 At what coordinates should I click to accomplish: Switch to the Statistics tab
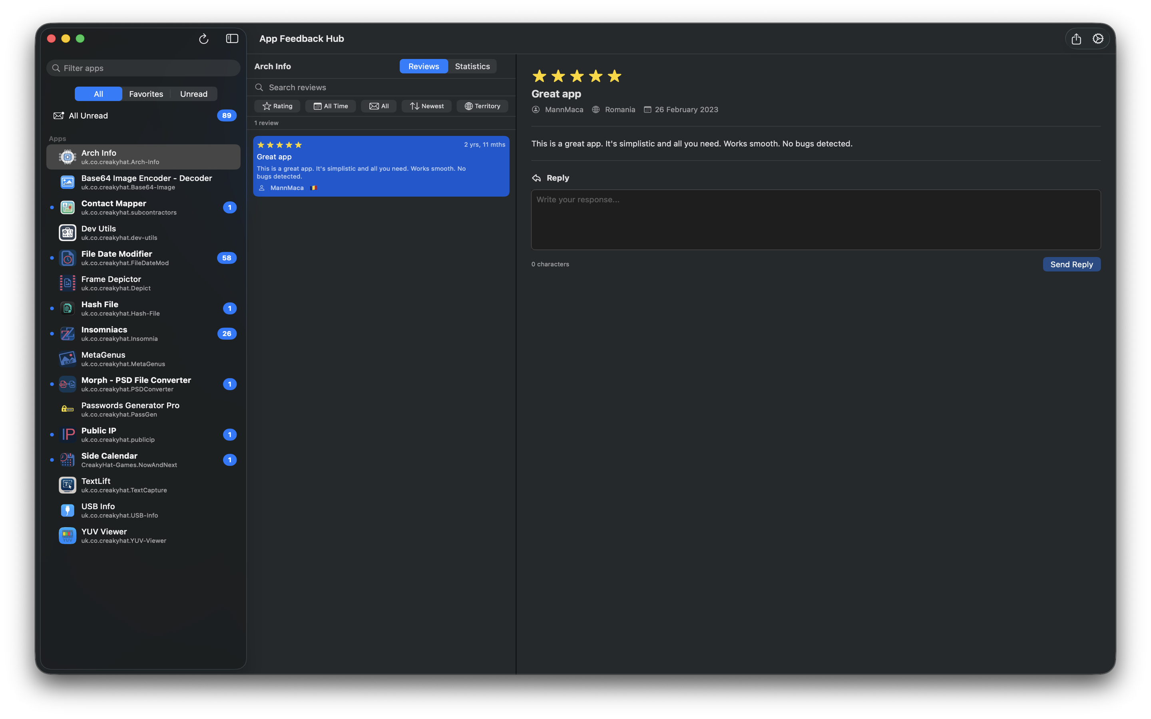[x=472, y=66]
